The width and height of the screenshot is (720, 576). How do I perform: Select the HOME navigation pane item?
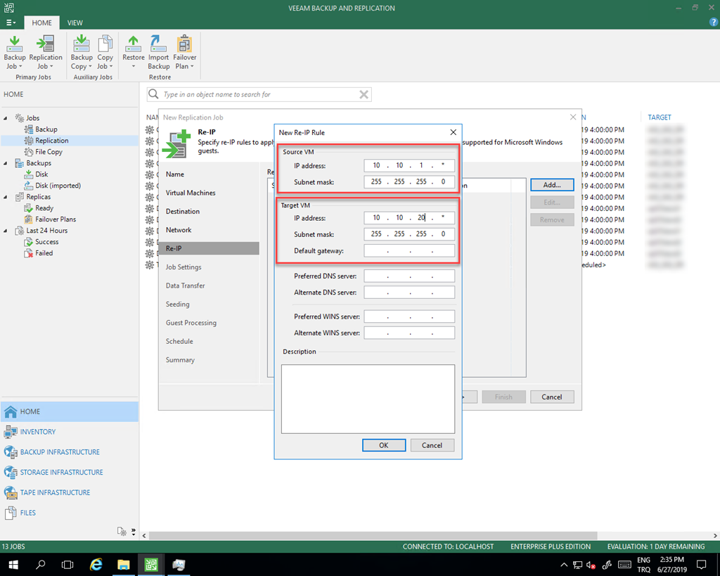[x=70, y=411]
